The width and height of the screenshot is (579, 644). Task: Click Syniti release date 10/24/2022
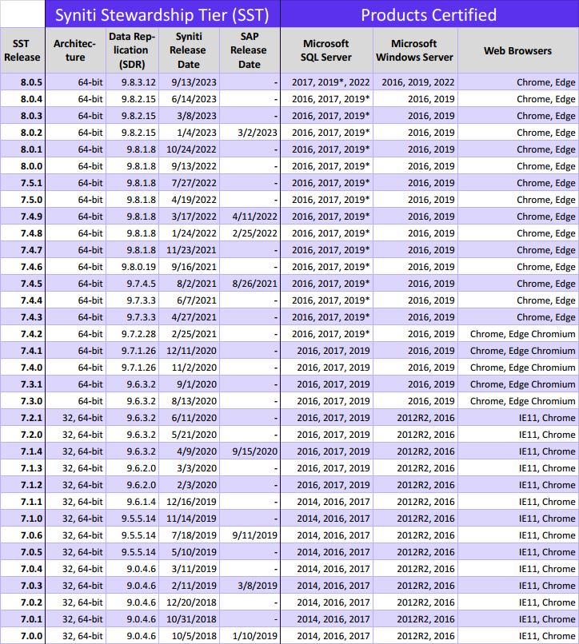(x=191, y=149)
